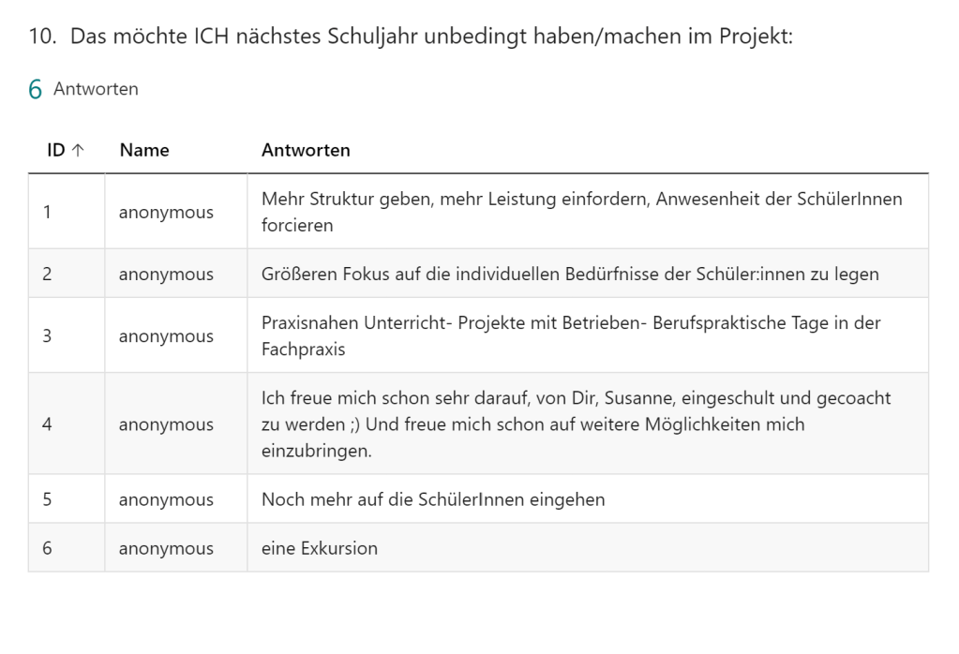
Task: Click ID cell number 6
Action: tap(47, 548)
